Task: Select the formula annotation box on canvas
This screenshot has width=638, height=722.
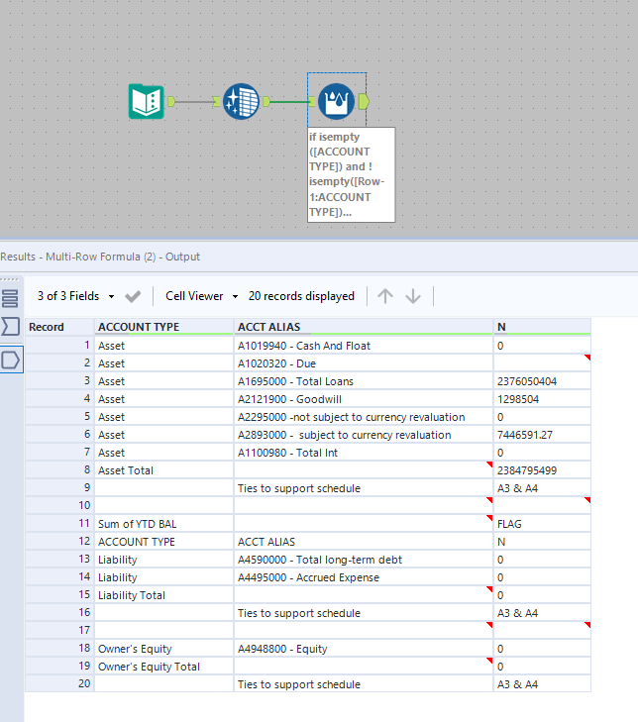Action: pyautogui.click(x=351, y=173)
